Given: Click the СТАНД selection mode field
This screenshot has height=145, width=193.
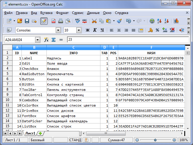Looking at the screenshot, I should pyautogui.click(x=75, y=140).
